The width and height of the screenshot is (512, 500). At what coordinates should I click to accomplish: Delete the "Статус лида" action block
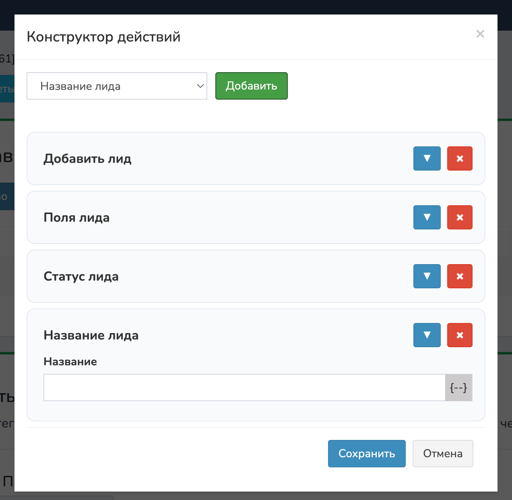(460, 276)
